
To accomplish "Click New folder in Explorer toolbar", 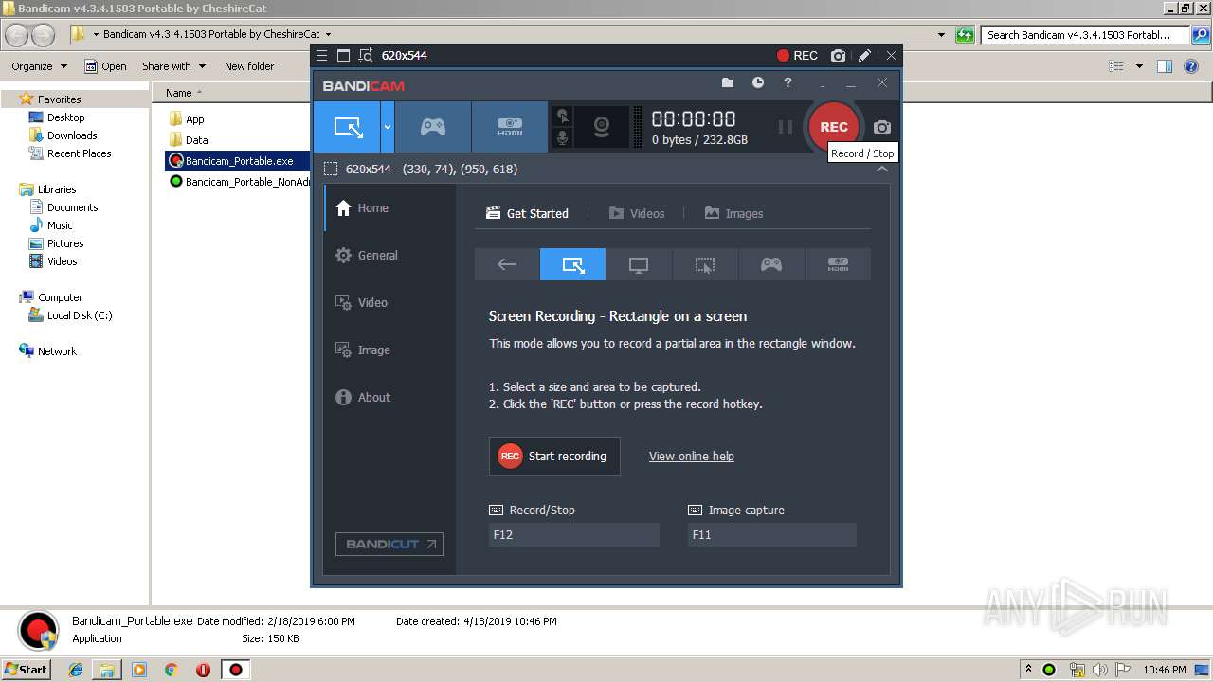I will (249, 66).
